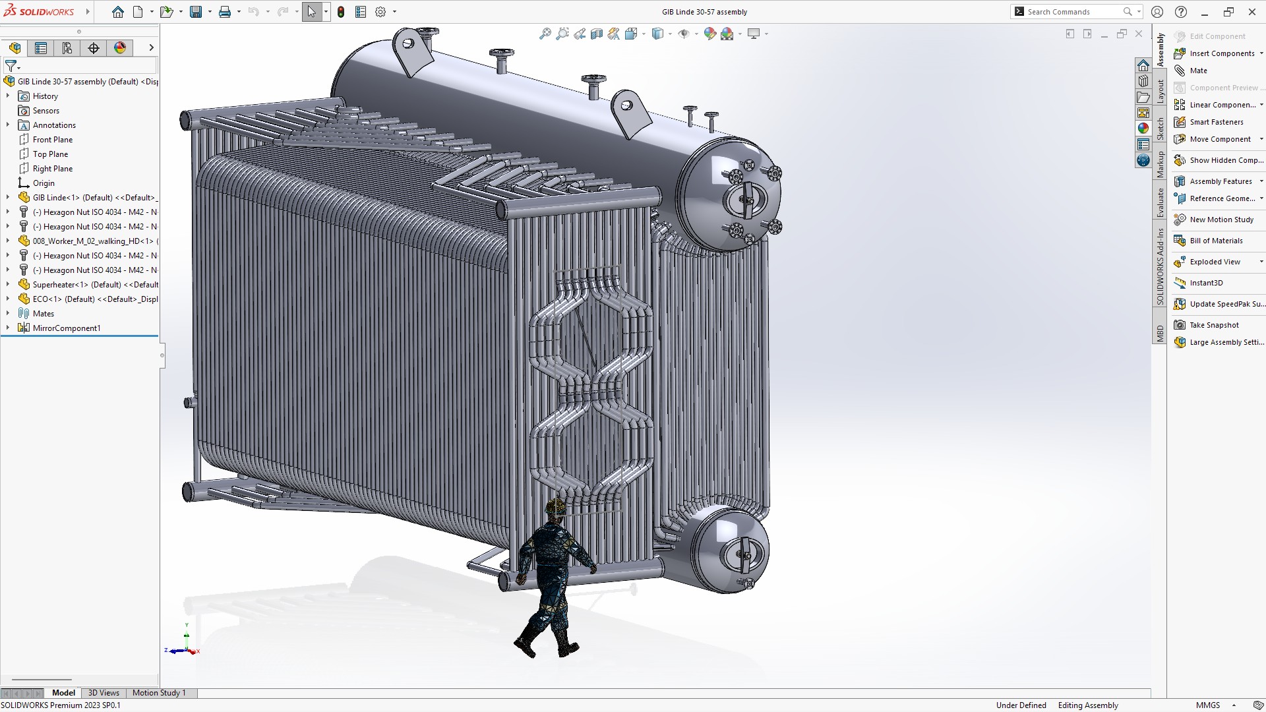This screenshot has width=1266, height=712.
Task: Click the Edit Appearance color ball icon
Action: [x=709, y=34]
